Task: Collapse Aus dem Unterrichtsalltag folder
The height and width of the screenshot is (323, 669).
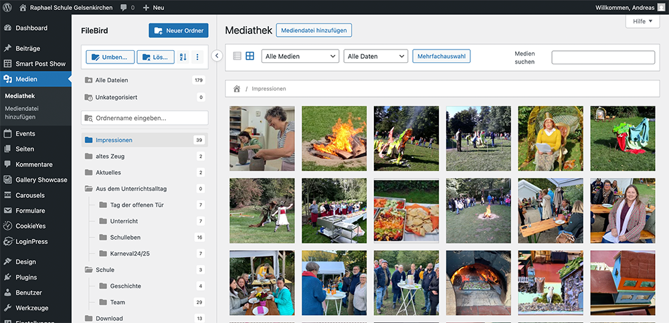Action: (88, 189)
